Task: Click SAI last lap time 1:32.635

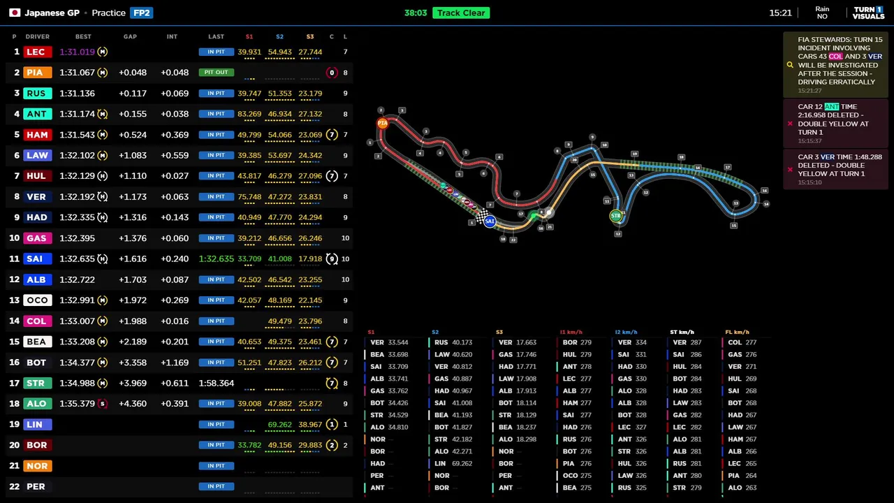Action: tap(217, 258)
